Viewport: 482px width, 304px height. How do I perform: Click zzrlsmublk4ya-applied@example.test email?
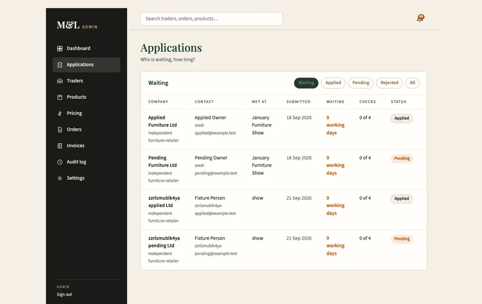[x=215, y=209]
